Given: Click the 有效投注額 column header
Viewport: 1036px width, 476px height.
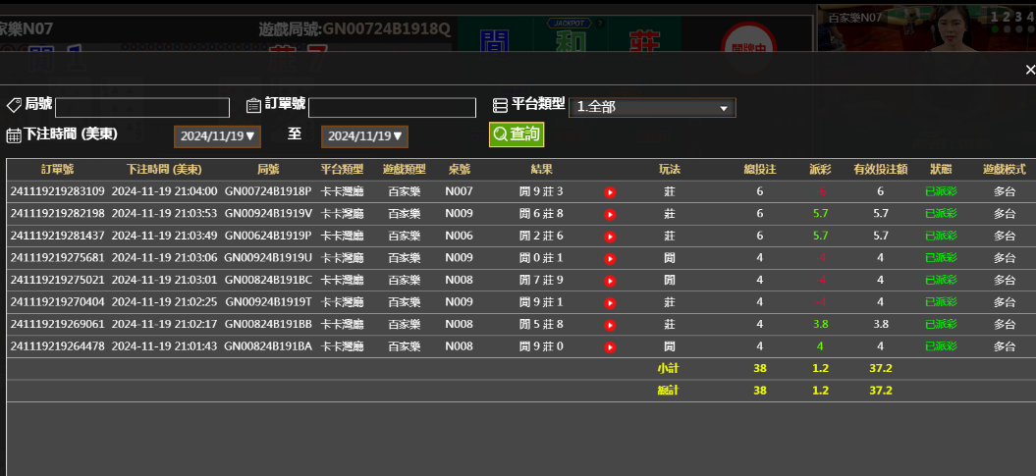Looking at the screenshot, I should coord(880,170).
